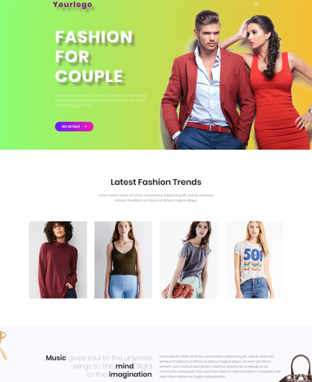Open the olive tank top model thumbnail
This screenshot has width=312, height=382.
coord(123,260)
